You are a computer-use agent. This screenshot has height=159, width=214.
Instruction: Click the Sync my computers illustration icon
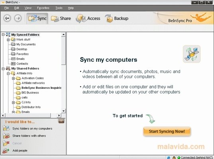[x=192, y=54]
